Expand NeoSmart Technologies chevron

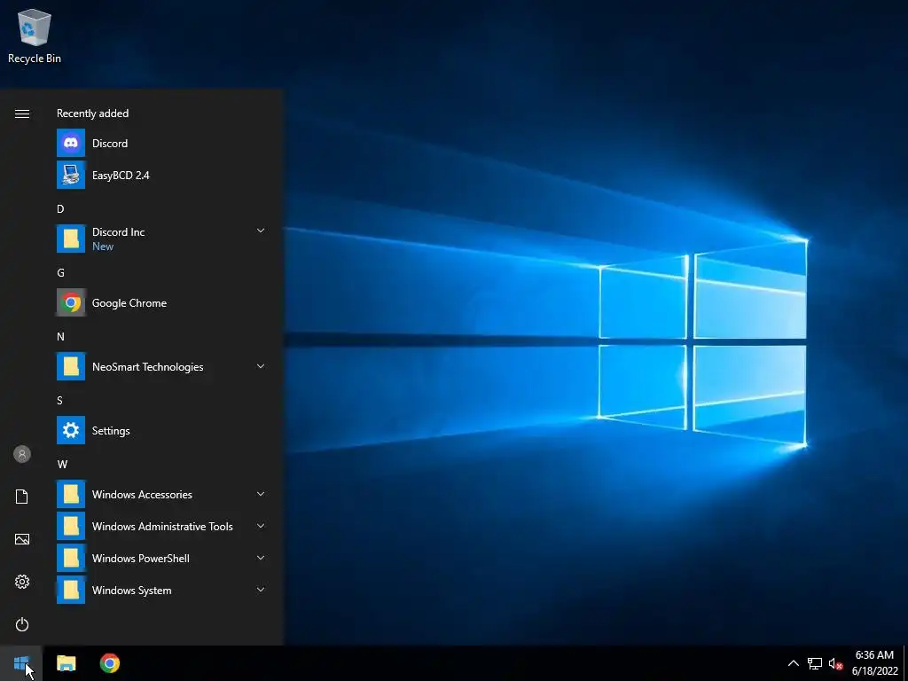[261, 366]
